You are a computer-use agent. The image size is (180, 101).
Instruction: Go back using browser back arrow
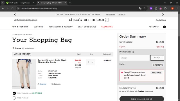point(3,8)
